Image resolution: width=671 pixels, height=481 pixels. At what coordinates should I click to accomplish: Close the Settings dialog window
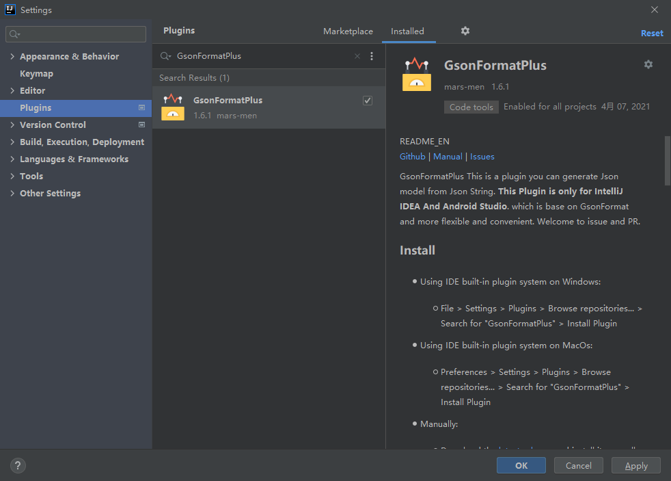(x=655, y=10)
